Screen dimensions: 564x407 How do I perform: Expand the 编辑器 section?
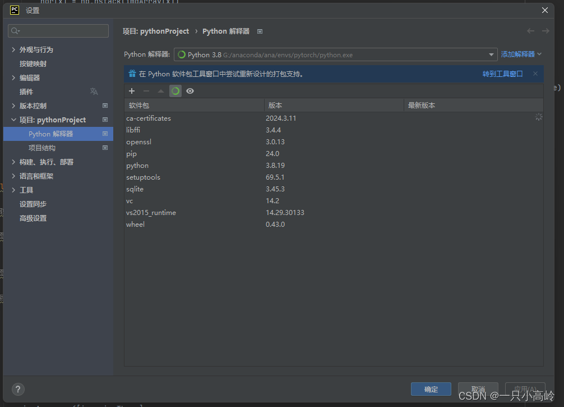(x=13, y=78)
